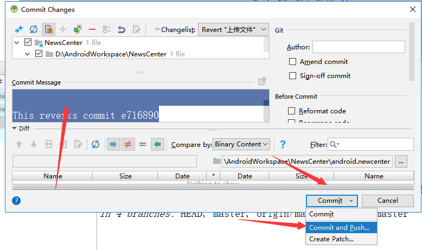
Task: Click the right-side path field
Action: point(307,162)
